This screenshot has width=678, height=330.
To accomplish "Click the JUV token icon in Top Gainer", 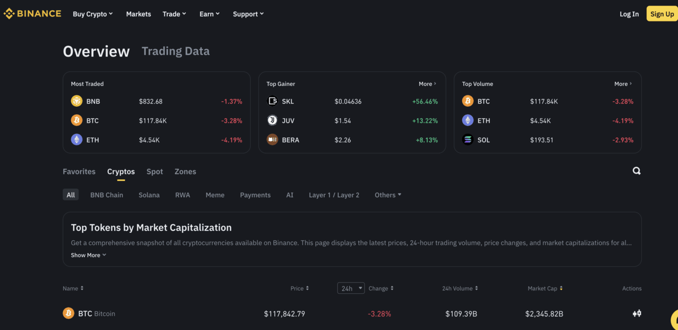I will tap(272, 120).
